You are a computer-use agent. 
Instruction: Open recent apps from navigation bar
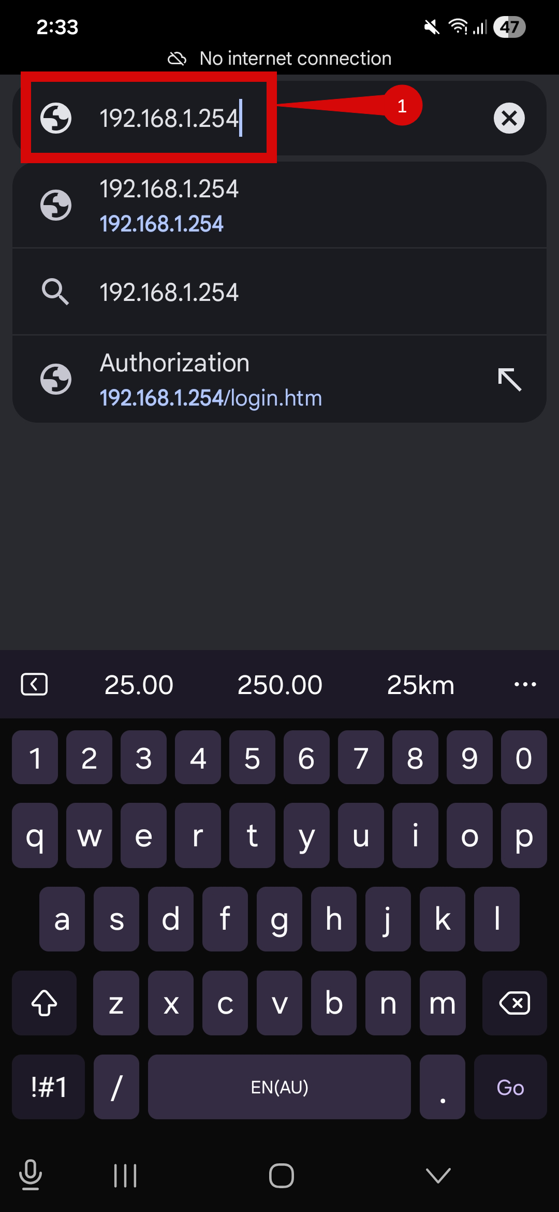(125, 1175)
